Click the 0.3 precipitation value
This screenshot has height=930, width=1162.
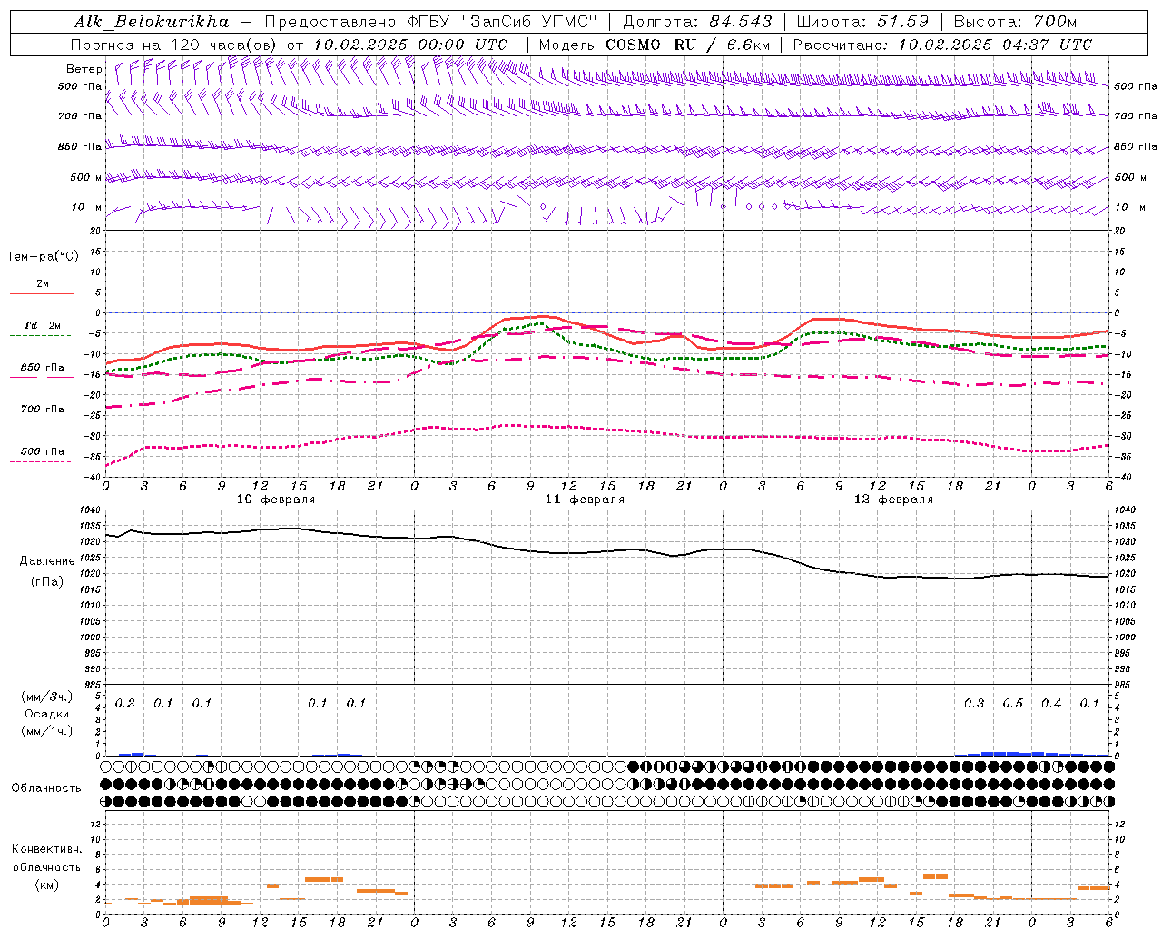[974, 704]
